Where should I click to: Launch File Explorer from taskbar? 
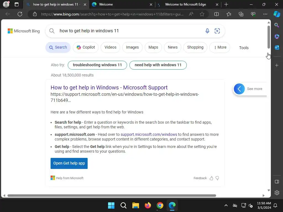tap(135, 205)
